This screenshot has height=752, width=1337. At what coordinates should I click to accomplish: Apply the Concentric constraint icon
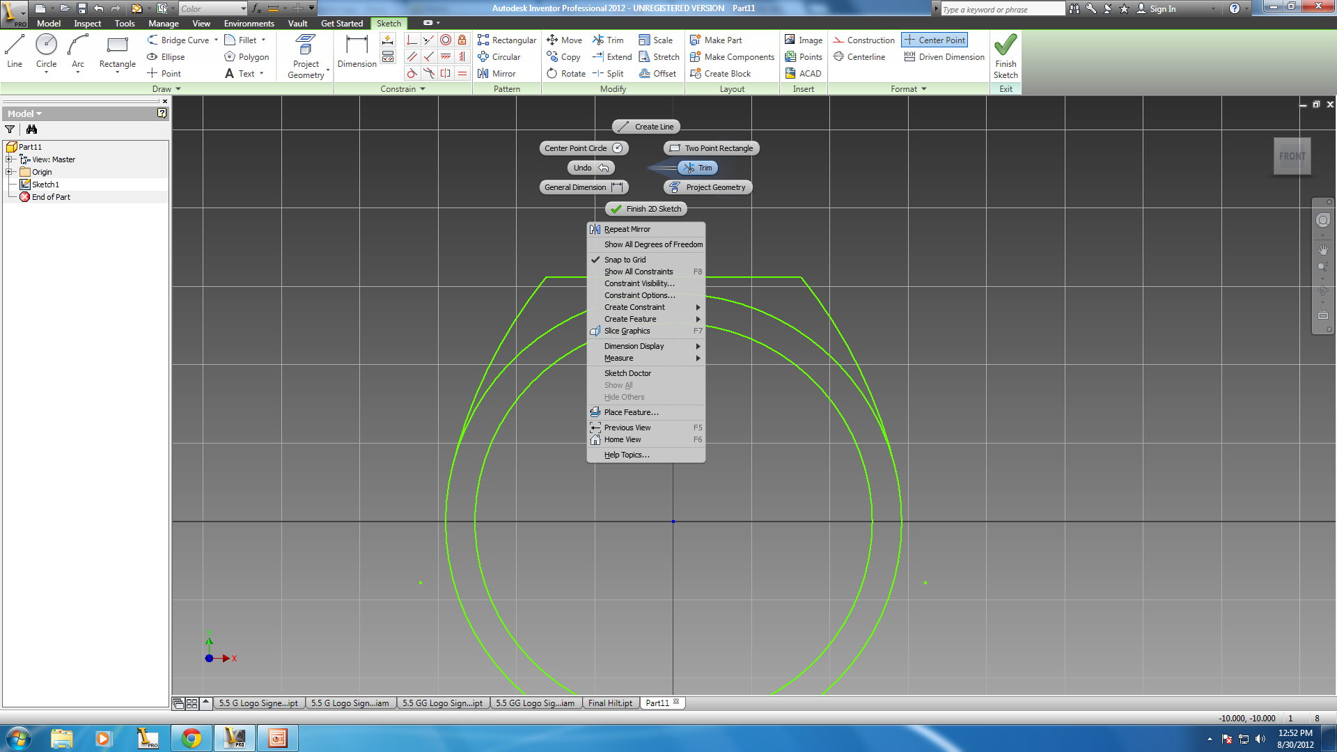(x=446, y=40)
